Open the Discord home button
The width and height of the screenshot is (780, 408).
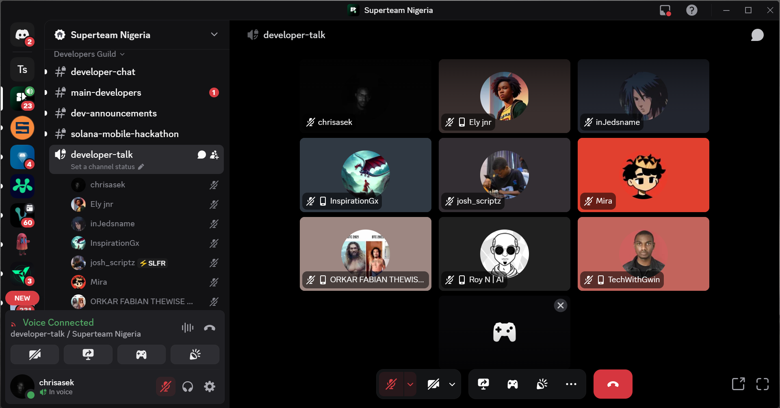point(22,34)
